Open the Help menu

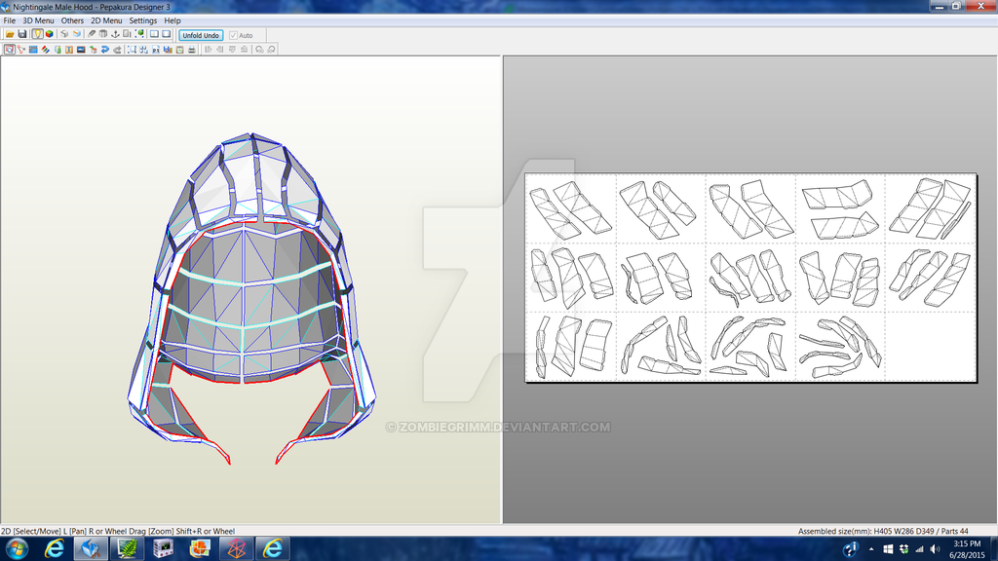(x=173, y=20)
